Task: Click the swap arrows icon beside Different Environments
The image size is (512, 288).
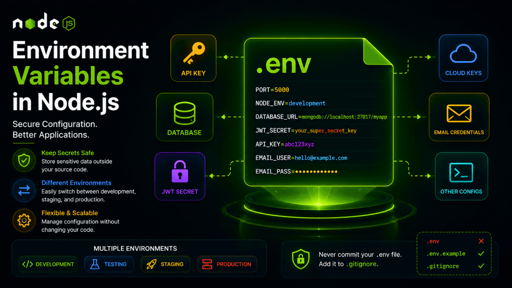Action: [x=24, y=190]
